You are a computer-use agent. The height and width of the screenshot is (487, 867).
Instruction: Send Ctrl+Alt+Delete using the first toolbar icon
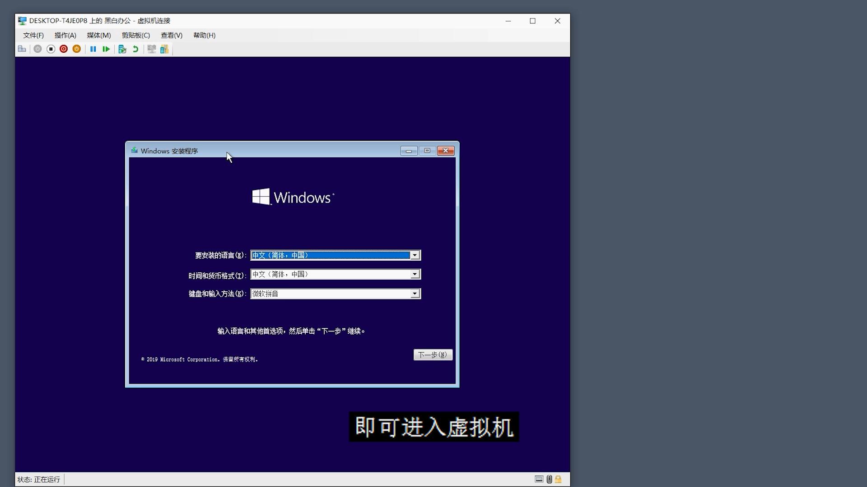(x=22, y=49)
